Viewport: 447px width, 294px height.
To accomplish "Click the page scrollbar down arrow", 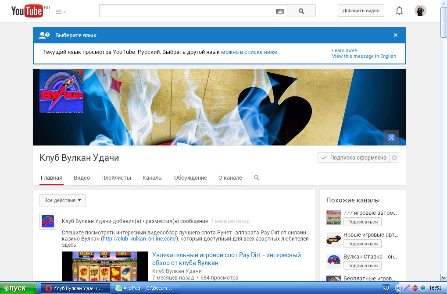I will (x=443, y=278).
